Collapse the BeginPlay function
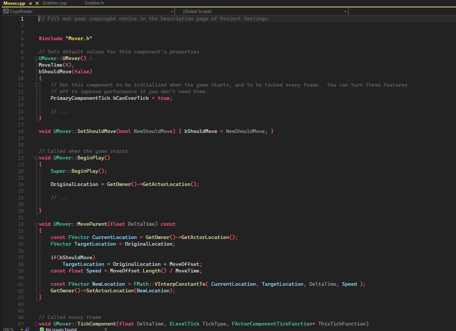 coord(36,158)
